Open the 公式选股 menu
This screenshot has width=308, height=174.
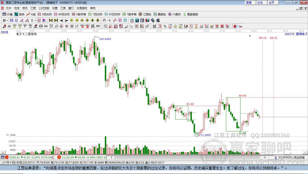point(44,8)
